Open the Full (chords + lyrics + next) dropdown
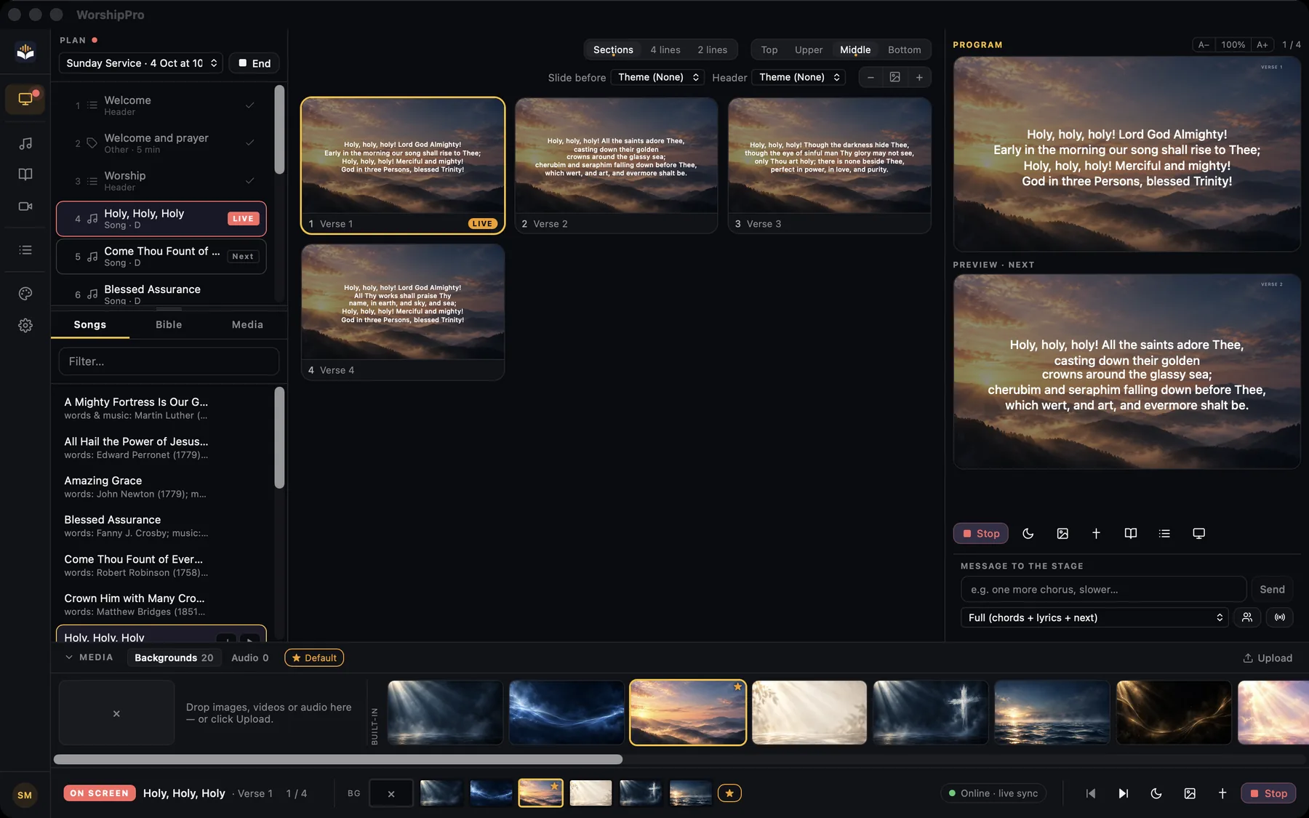The width and height of the screenshot is (1309, 818). click(1094, 617)
